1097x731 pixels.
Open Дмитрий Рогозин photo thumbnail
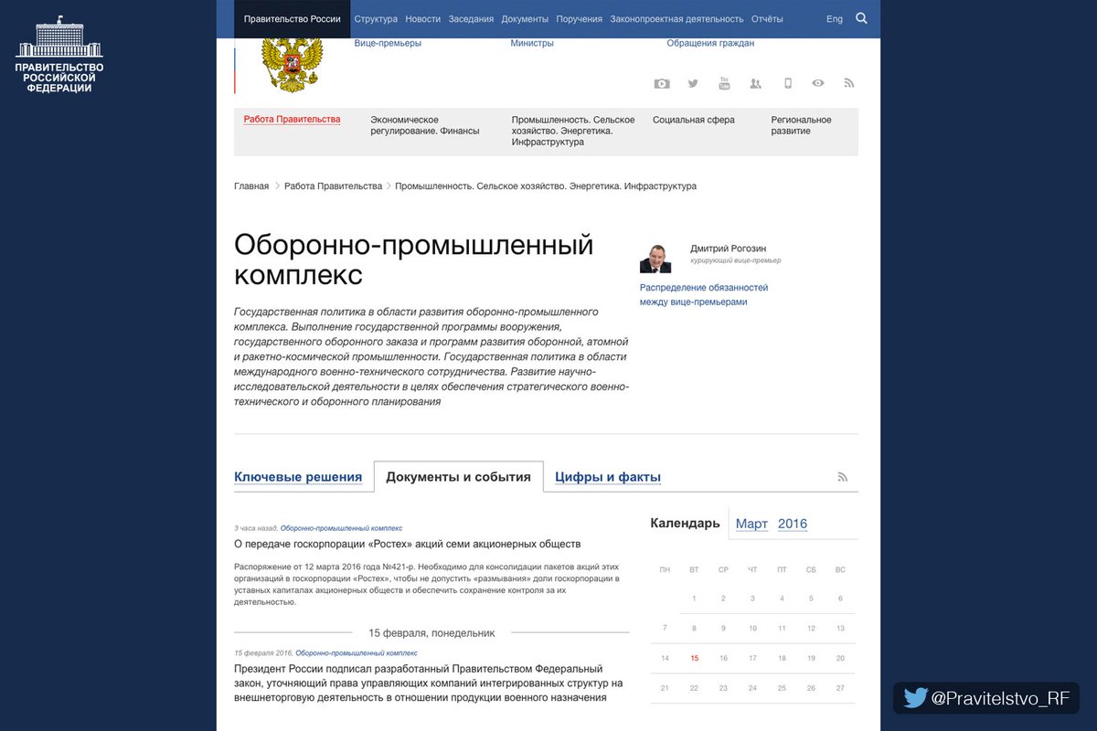[655, 257]
